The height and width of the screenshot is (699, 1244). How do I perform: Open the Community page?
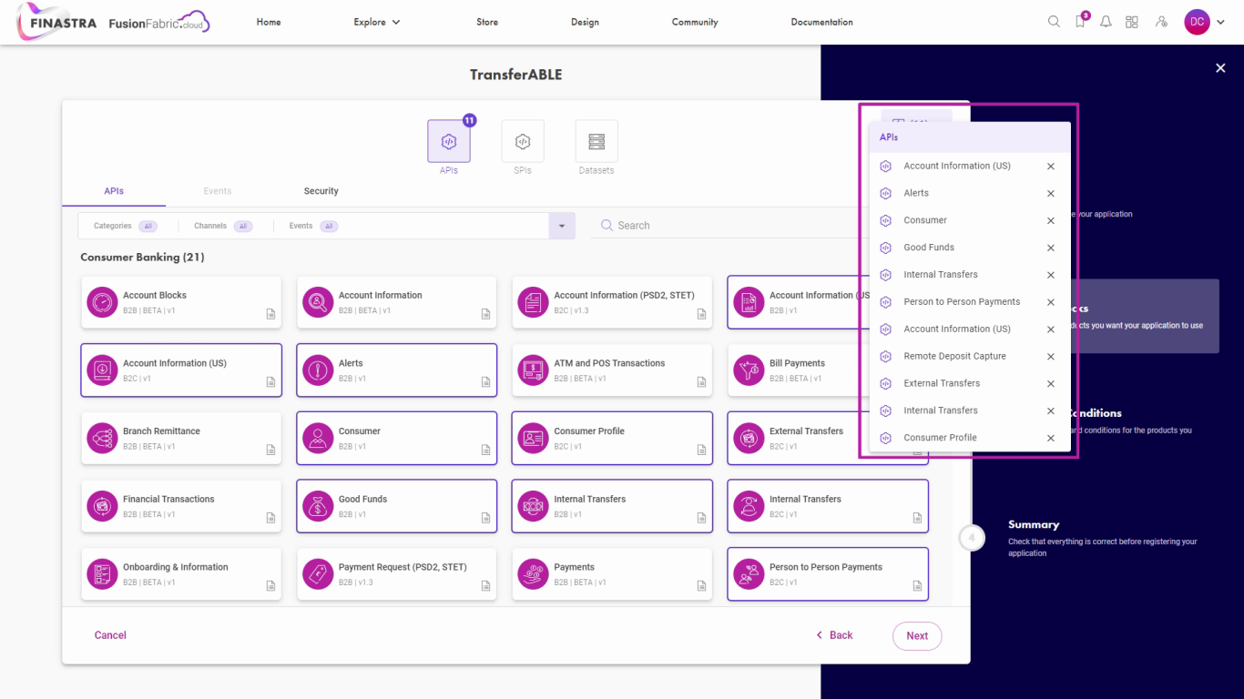point(695,22)
